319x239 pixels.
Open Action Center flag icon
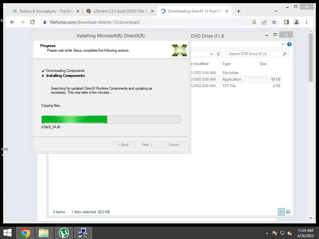tap(275, 233)
